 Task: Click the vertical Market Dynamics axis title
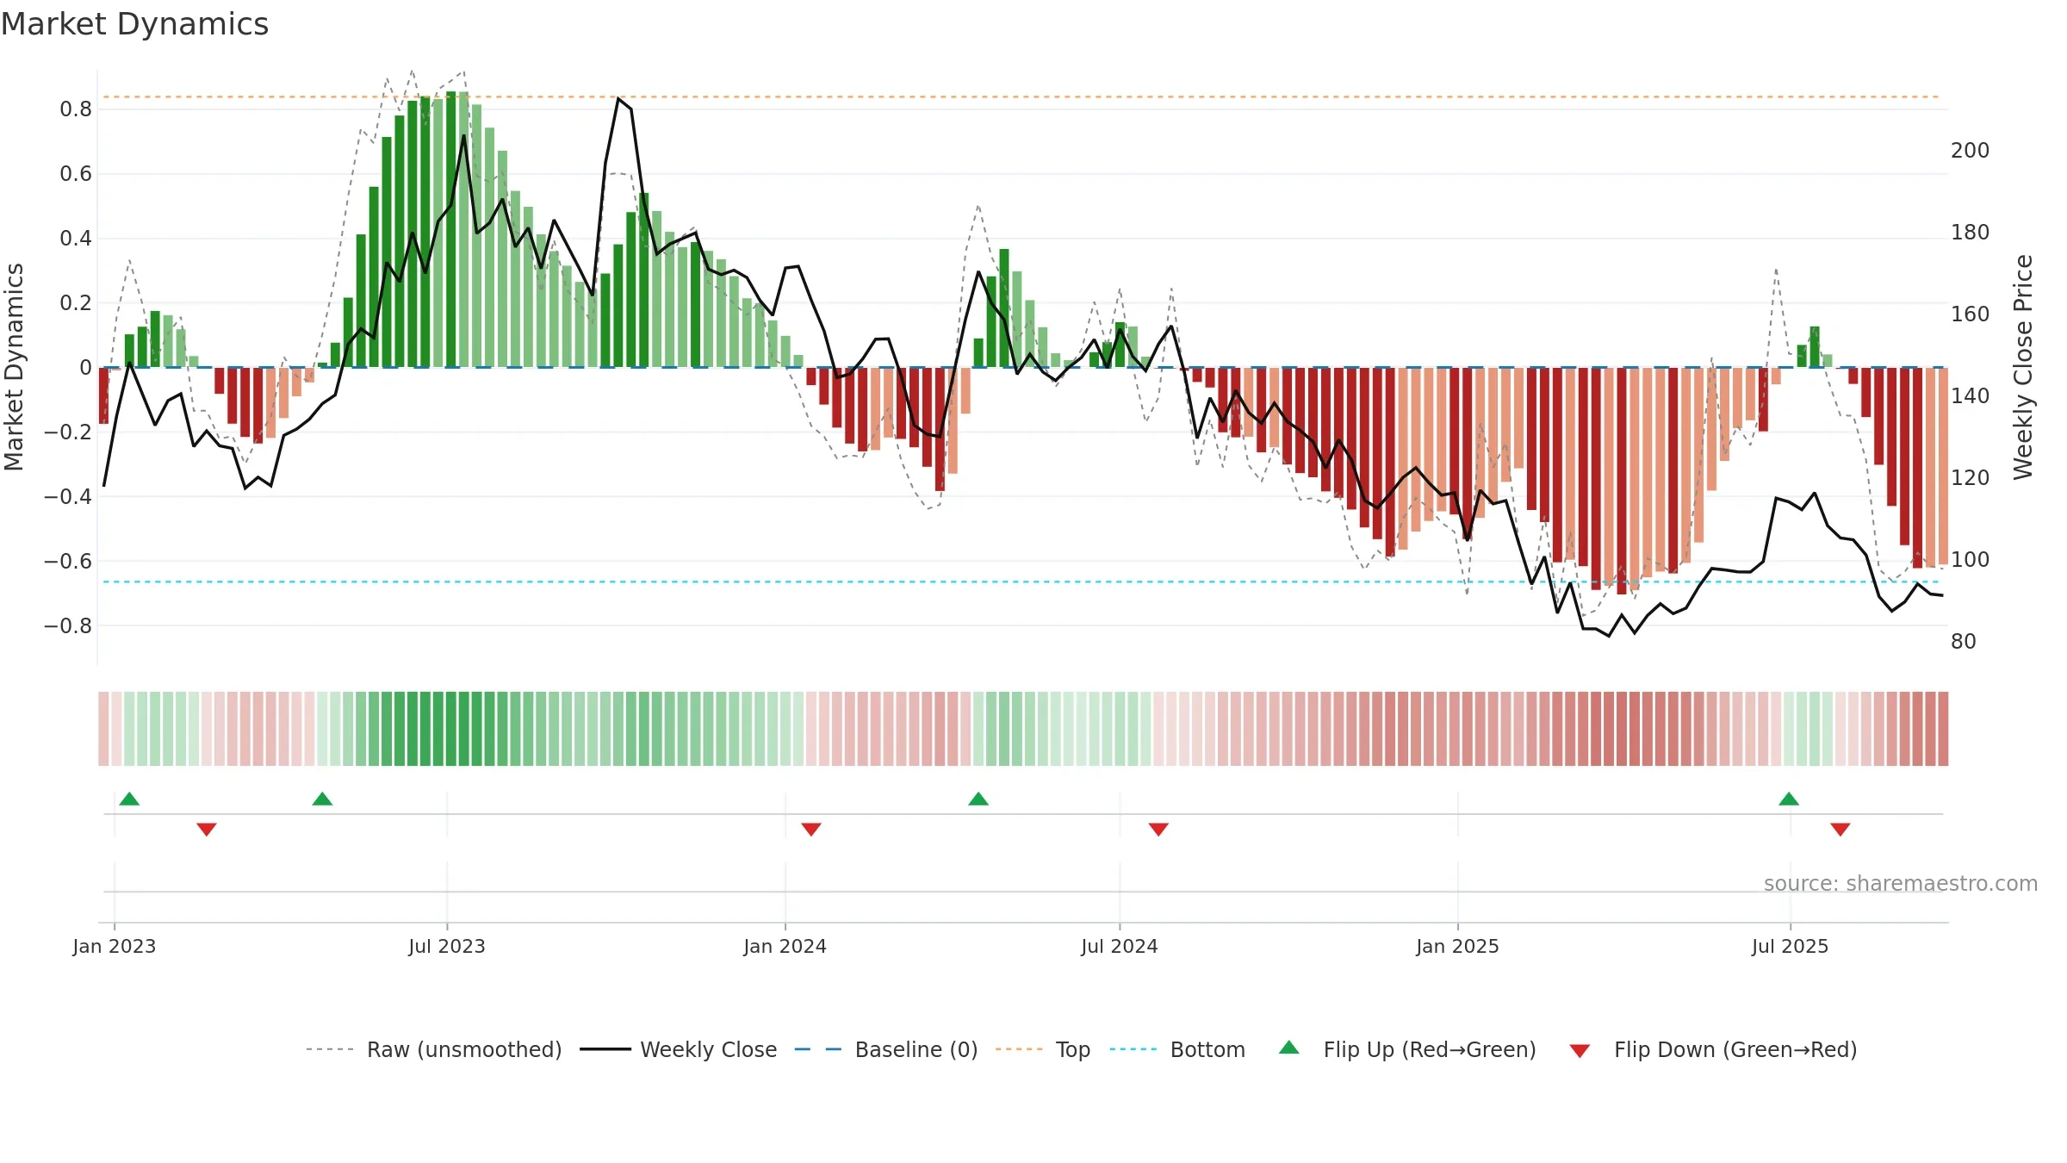pos(14,367)
